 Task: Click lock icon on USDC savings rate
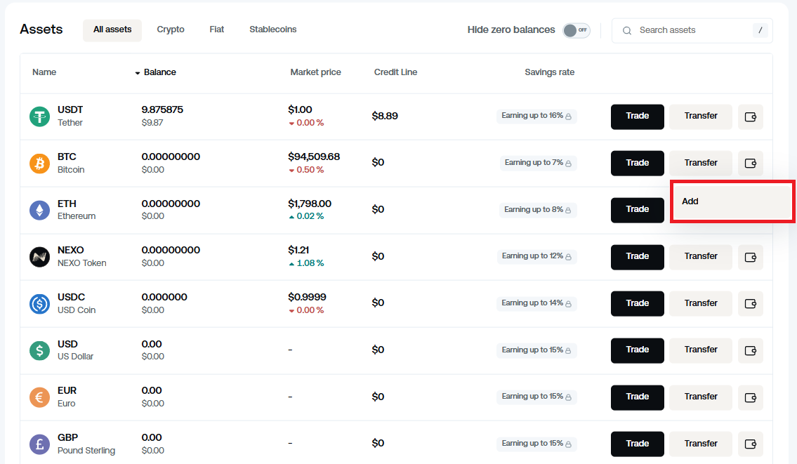(x=568, y=303)
